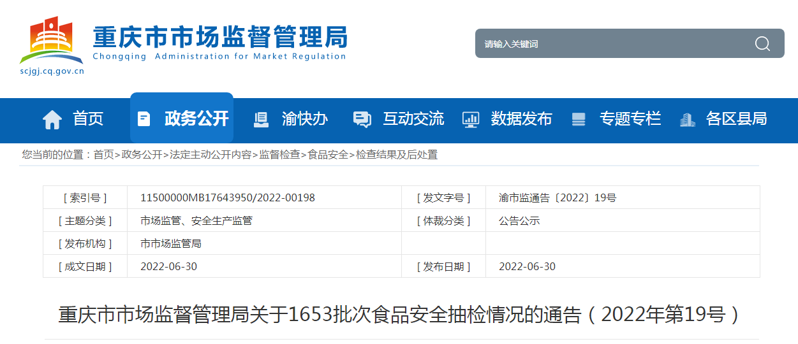Click the chart monitor icon beside 数据发布

(471, 119)
